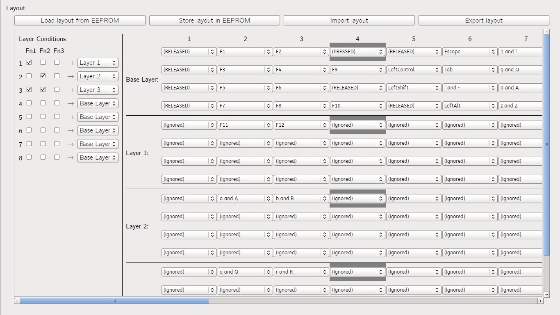The height and width of the screenshot is (315, 560).
Task: Click the horizontal scrollbar left arrow
Action: (17, 301)
